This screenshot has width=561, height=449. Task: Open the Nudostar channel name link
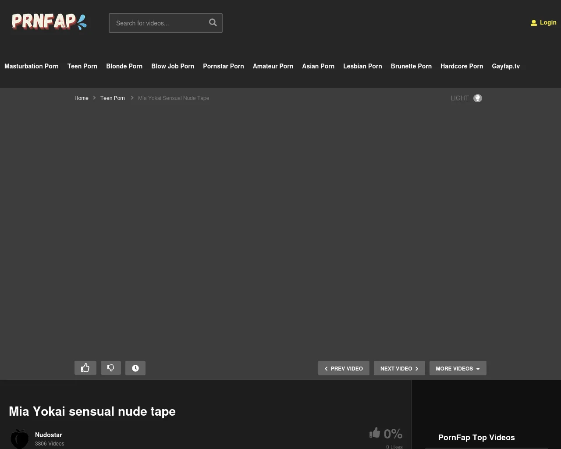tap(48, 435)
